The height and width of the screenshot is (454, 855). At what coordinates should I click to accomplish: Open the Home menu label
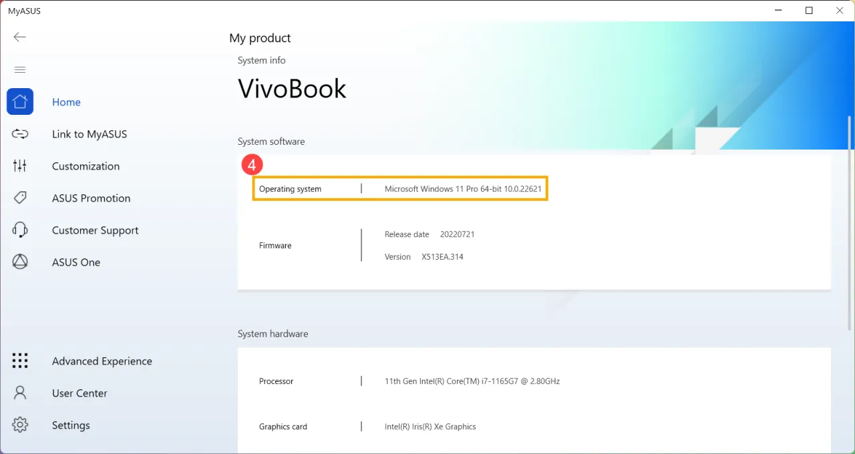coord(66,102)
